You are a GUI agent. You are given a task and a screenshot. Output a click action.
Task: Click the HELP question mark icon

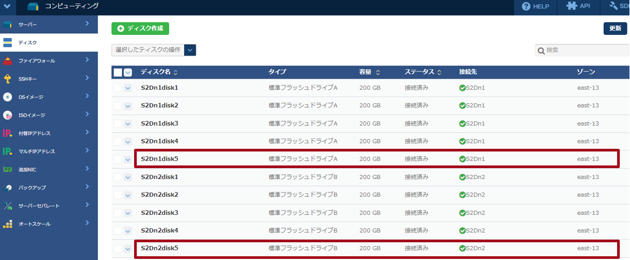coord(526,7)
